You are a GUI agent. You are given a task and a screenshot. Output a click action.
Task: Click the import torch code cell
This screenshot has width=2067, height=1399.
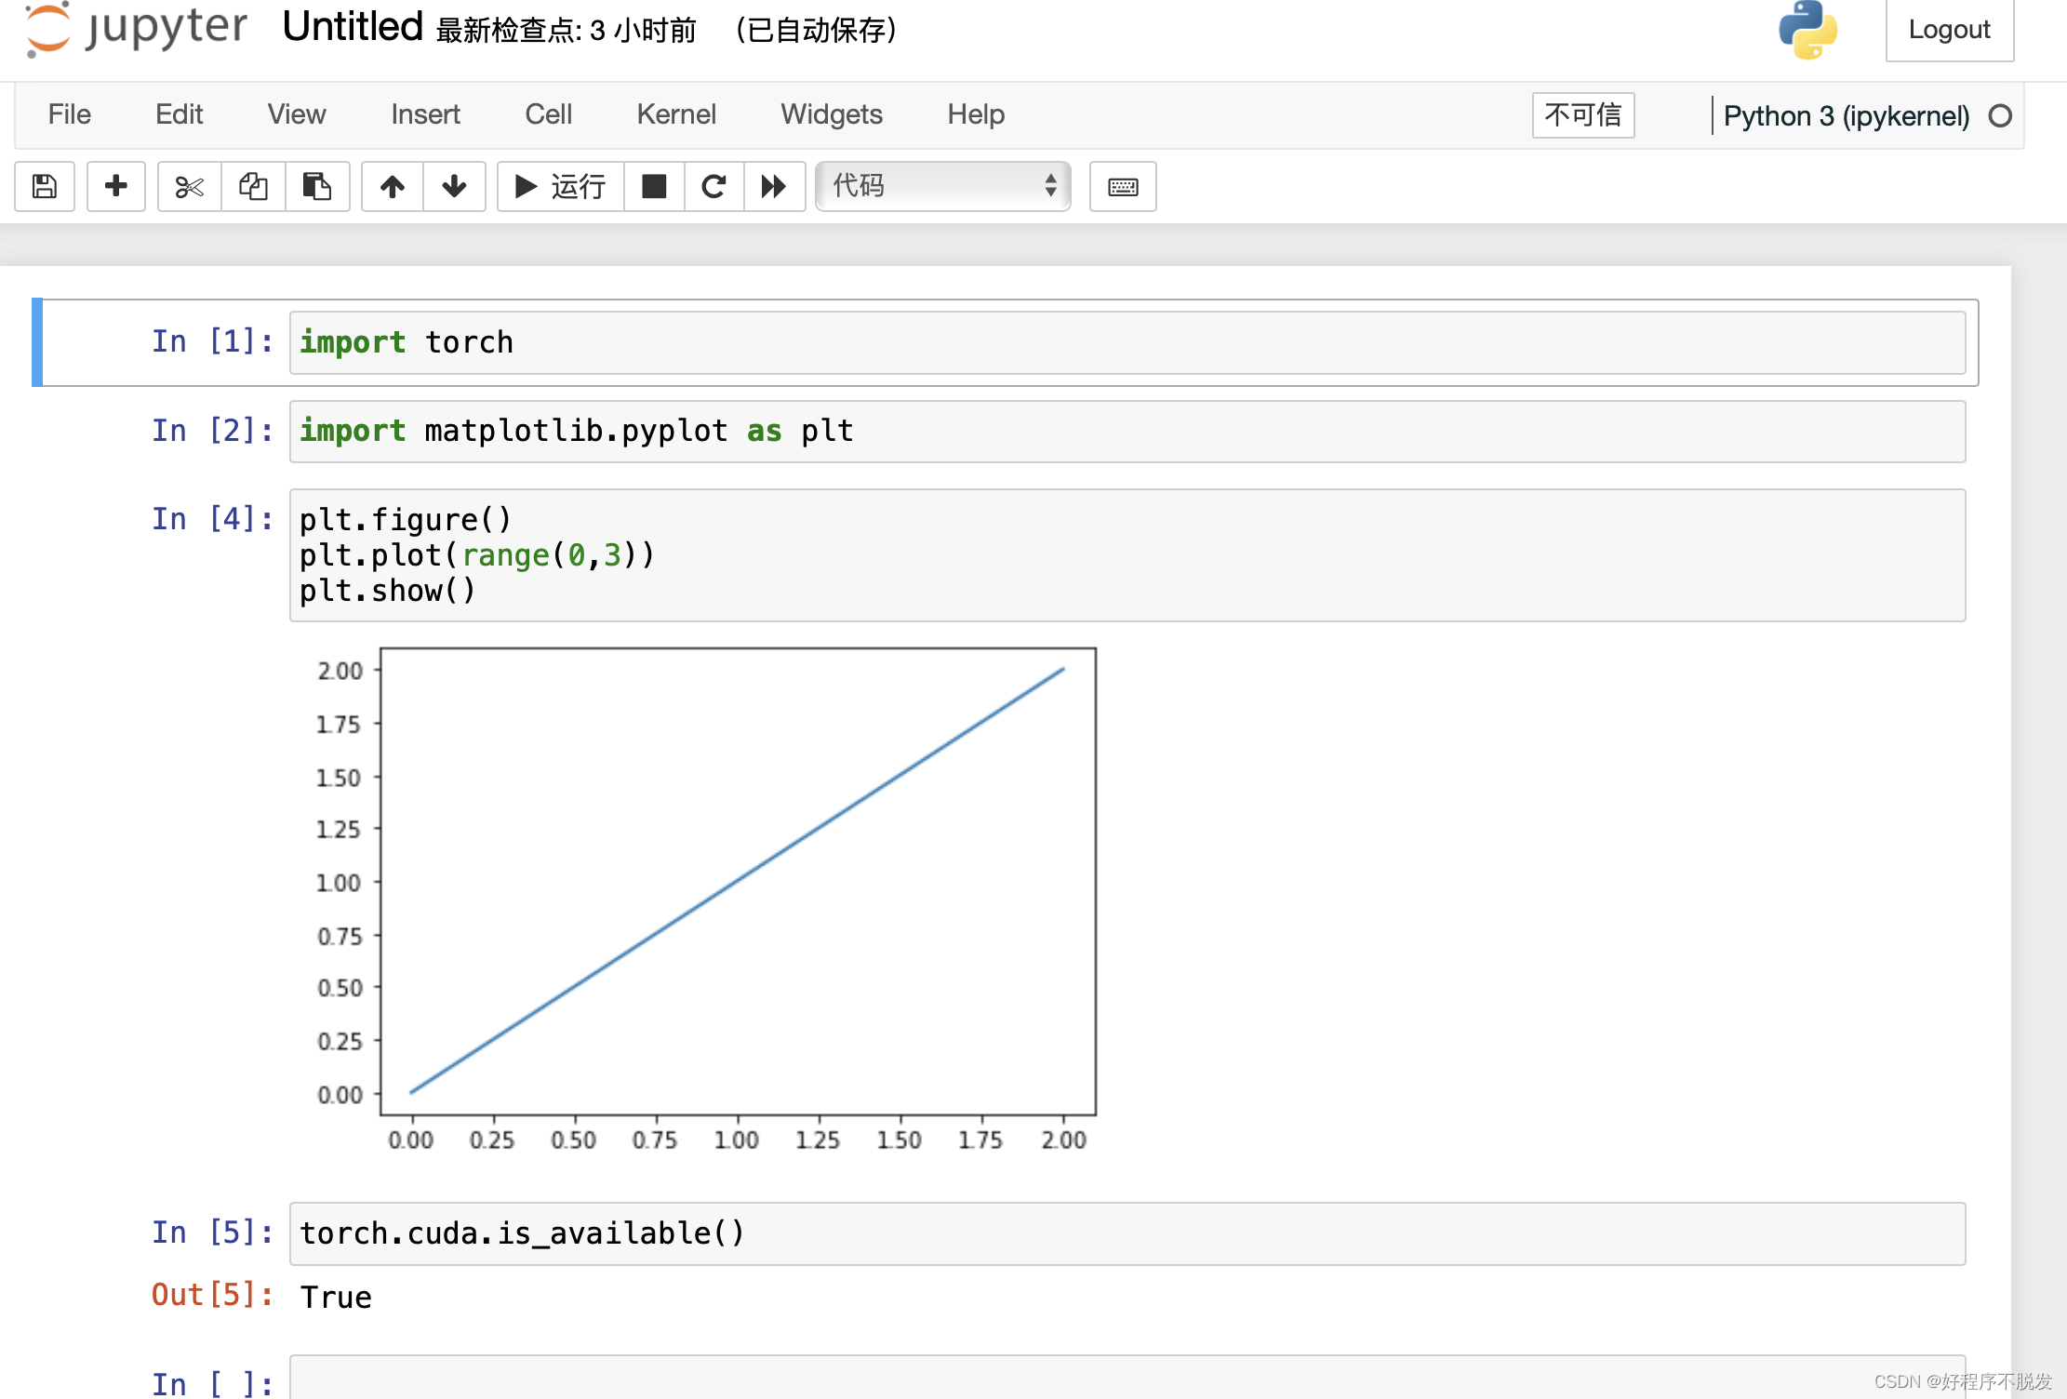pyautogui.click(x=1127, y=342)
